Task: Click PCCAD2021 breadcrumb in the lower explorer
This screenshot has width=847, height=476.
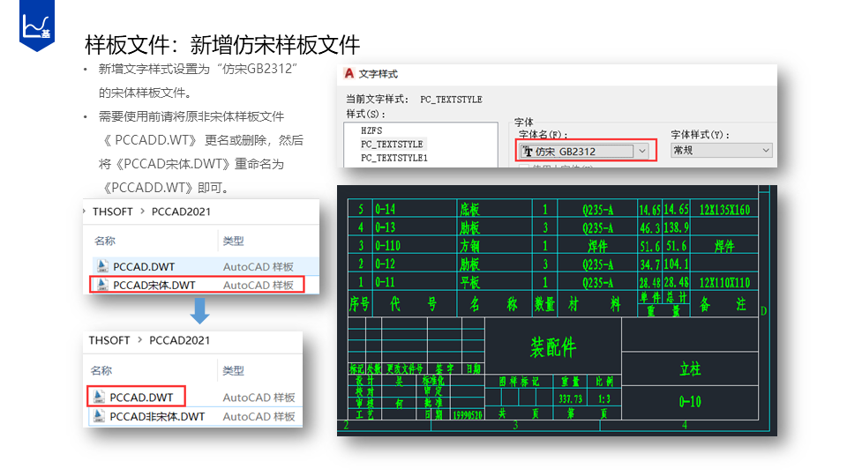Action: (179, 340)
